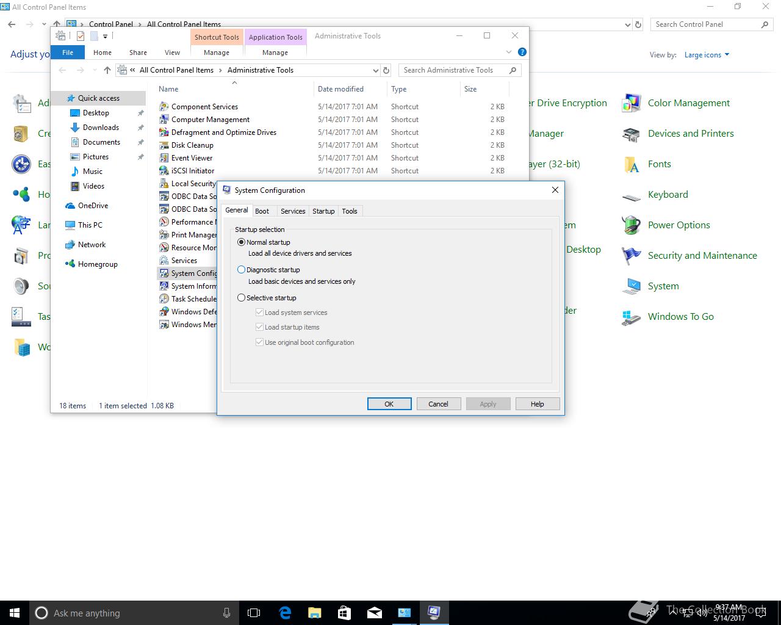Close the System Configuration dialog

click(x=555, y=190)
